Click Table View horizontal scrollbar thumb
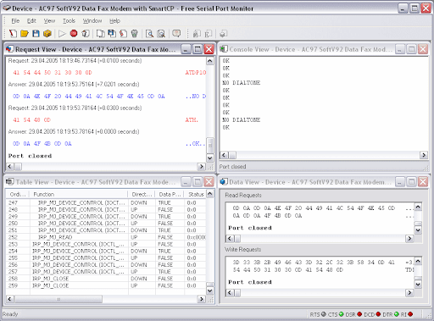The height and width of the screenshot is (321, 434). (x=58, y=299)
